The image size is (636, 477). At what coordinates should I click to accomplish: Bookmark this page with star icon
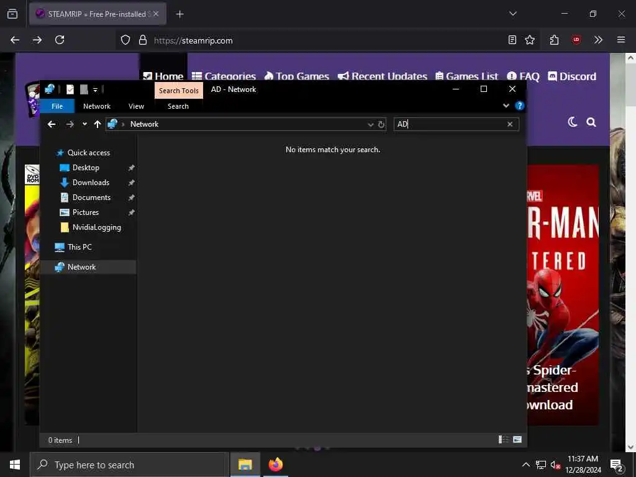[530, 40]
